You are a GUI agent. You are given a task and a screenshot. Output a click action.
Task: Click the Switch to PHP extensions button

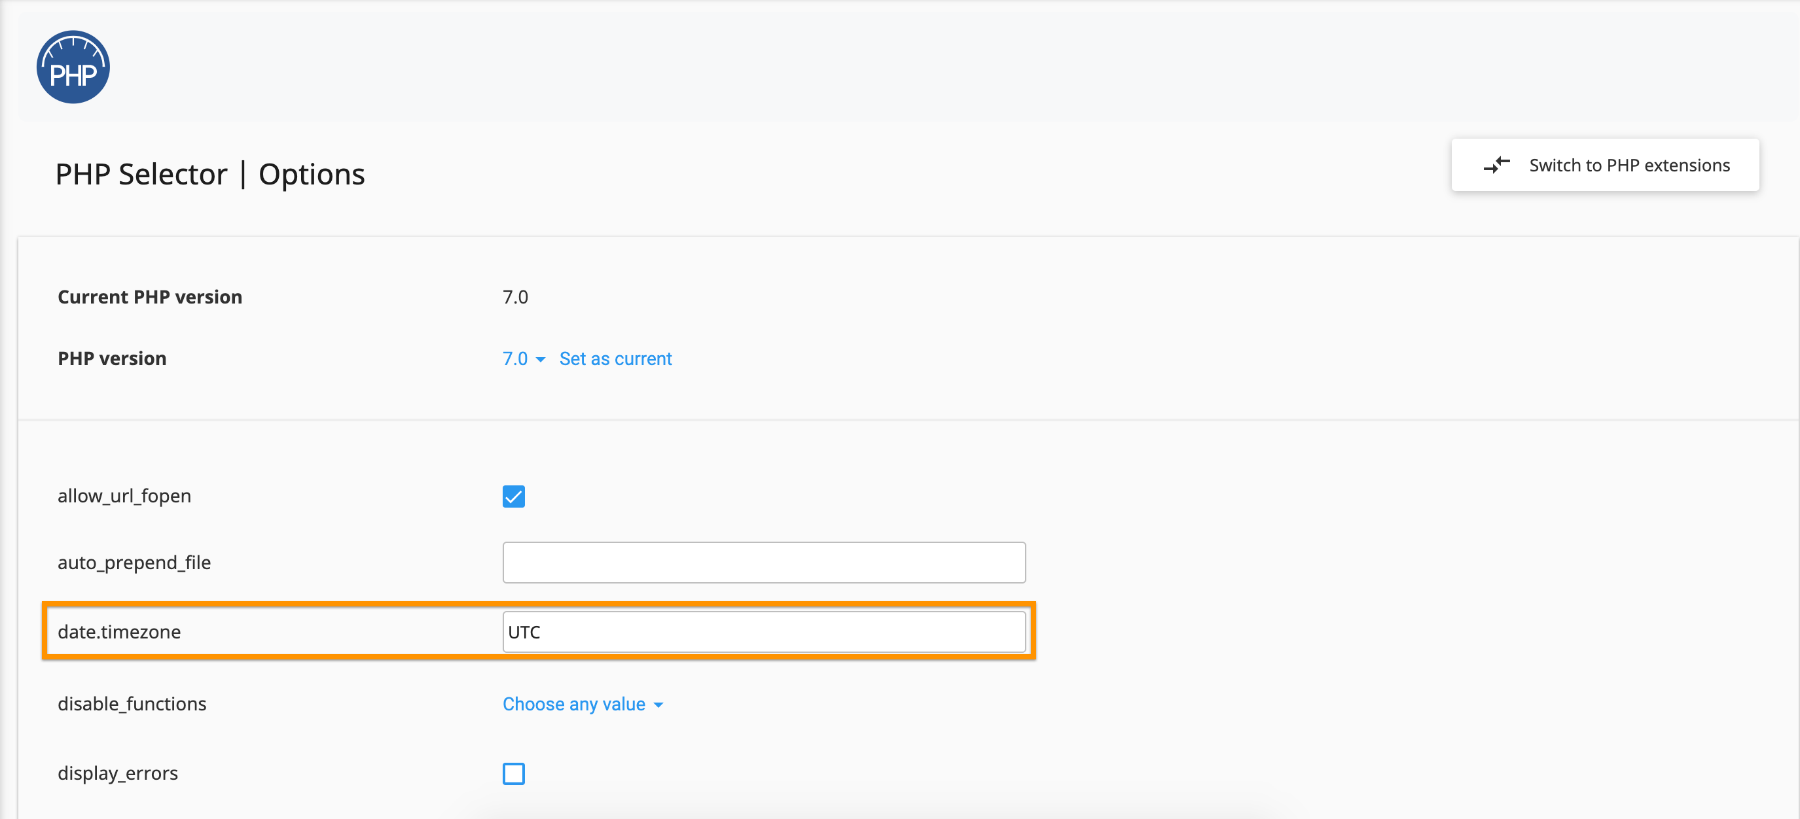(x=1605, y=165)
